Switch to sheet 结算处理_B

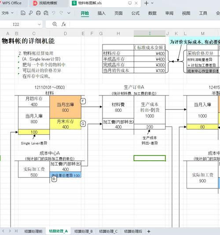pyautogui.click(x=83, y=231)
